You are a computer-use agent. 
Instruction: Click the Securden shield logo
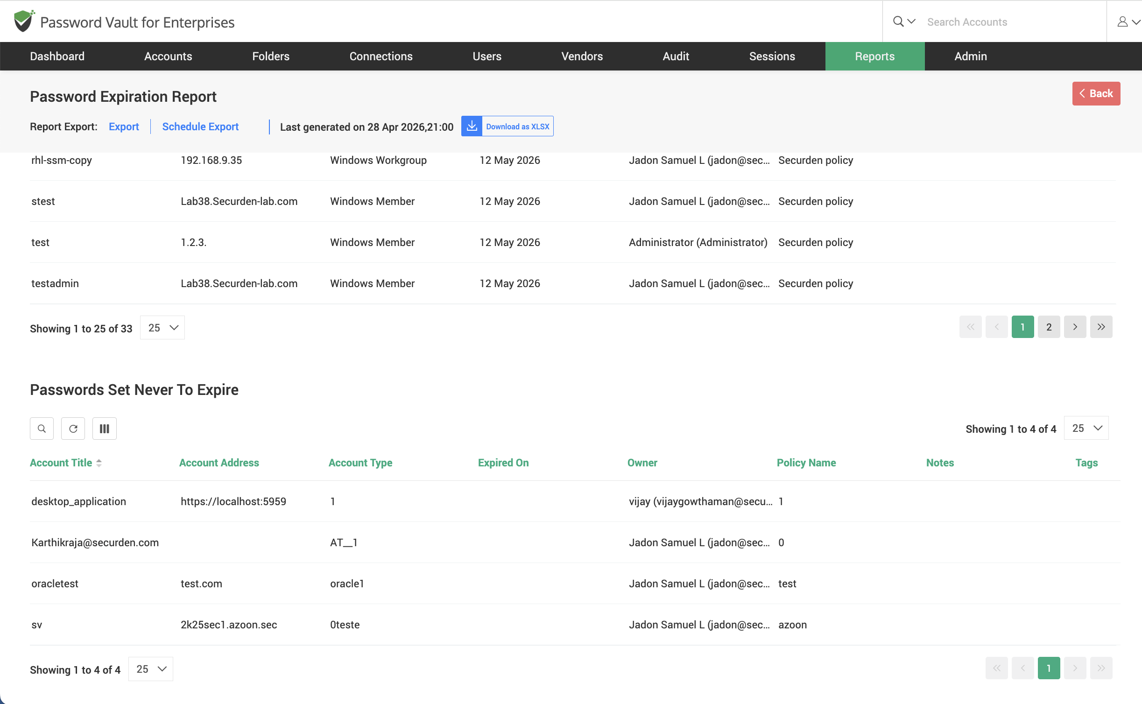(24, 21)
